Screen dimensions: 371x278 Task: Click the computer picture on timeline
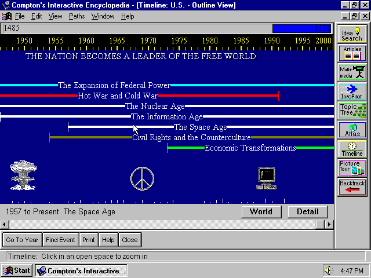point(267,178)
